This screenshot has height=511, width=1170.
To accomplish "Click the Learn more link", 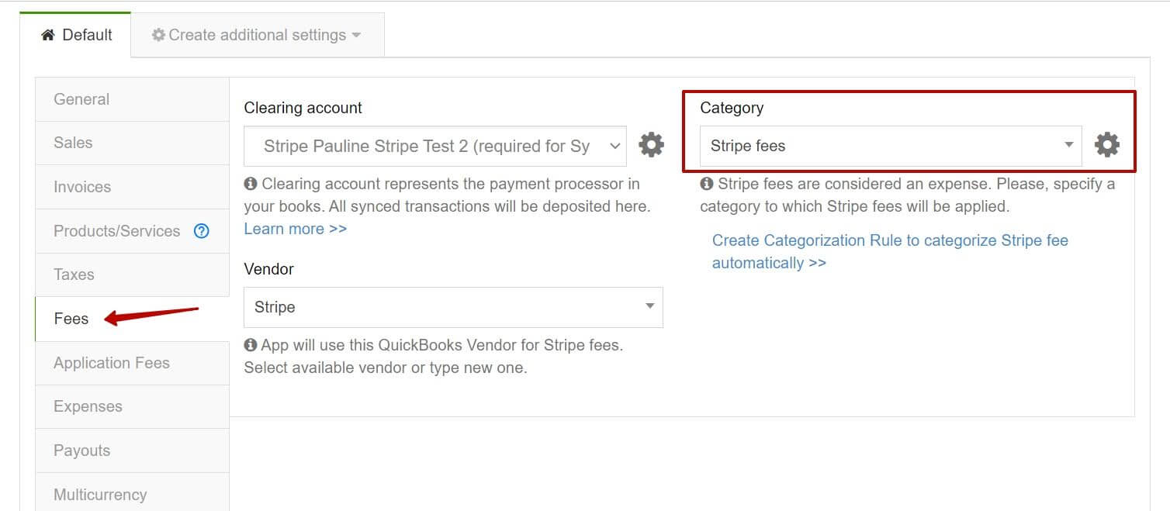I will 295,228.
